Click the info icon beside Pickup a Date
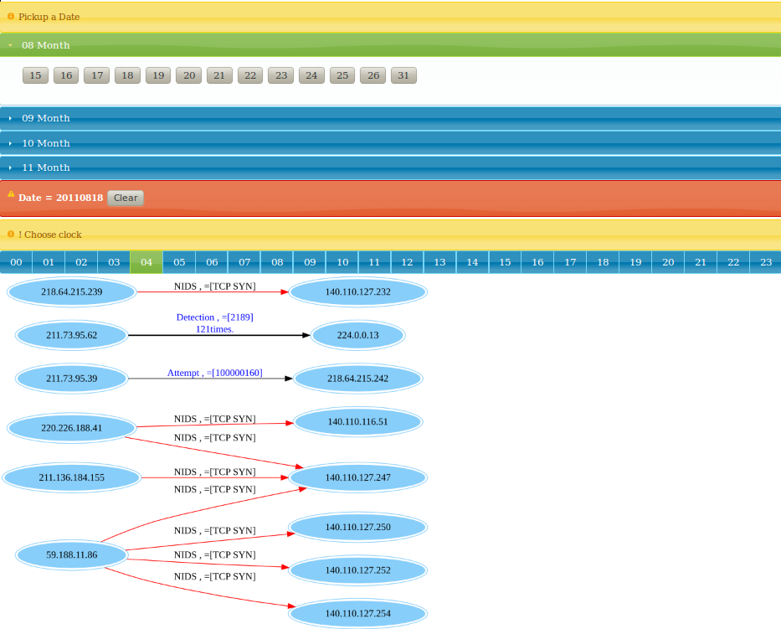 point(10,17)
